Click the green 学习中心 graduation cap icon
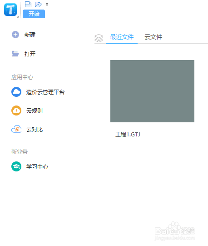This screenshot has width=208, height=246. click(x=16, y=166)
